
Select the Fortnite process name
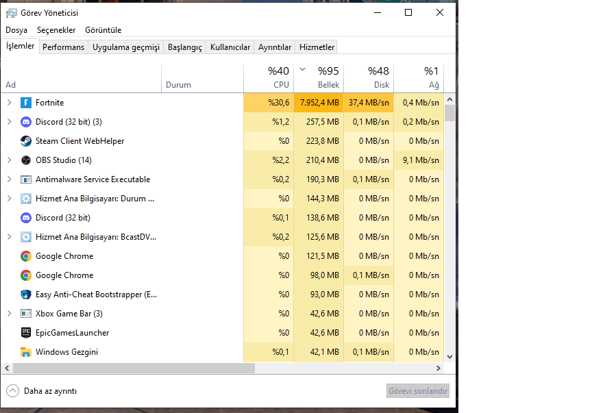[50, 103]
